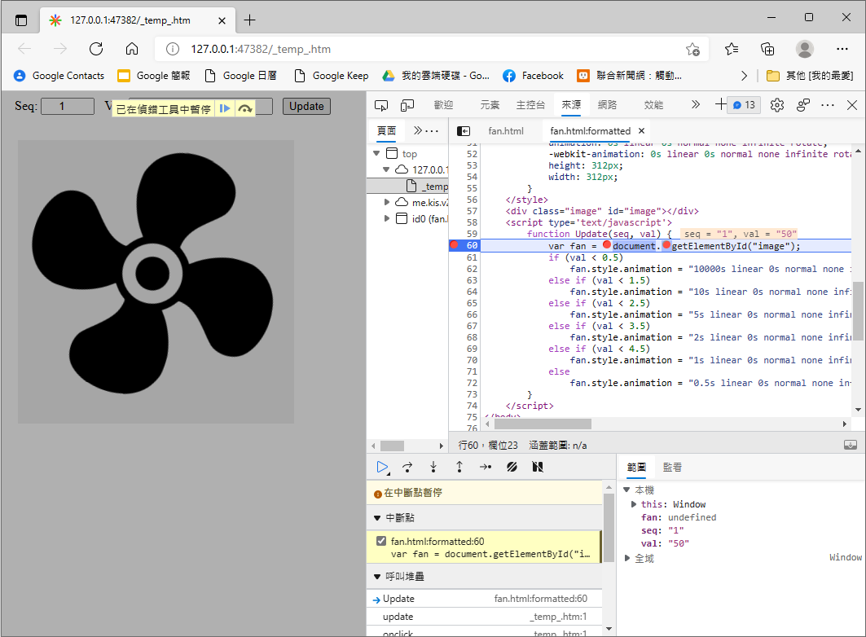The width and height of the screenshot is (866, 637).
Task: Click the step out of function arrow
Action: tap(459, 467)
